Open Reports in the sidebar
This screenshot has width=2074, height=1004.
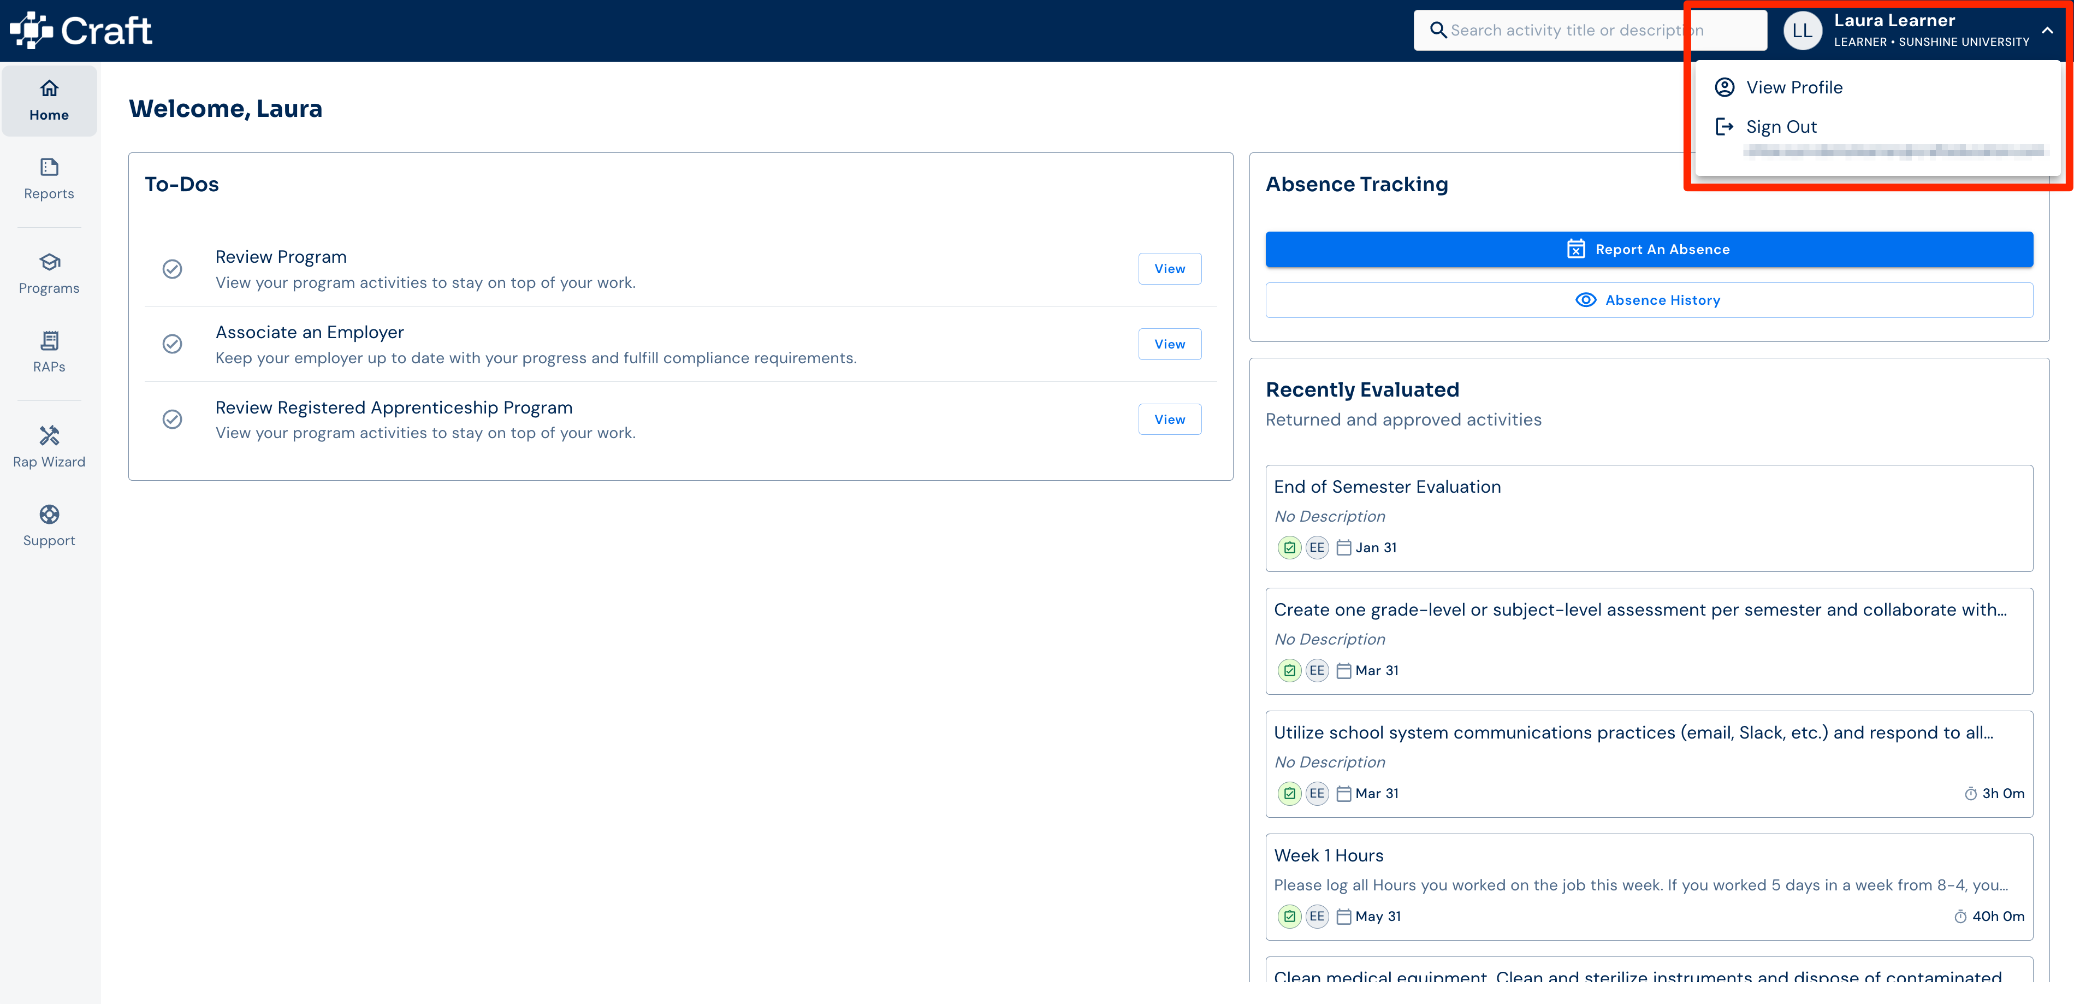pyautogui.click(x=49, y=180)
